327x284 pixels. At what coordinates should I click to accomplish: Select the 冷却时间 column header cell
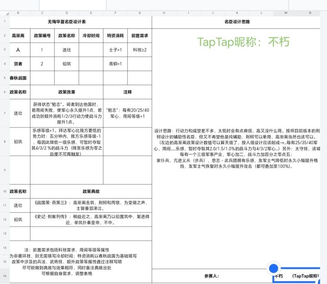[x=91, y=36]
